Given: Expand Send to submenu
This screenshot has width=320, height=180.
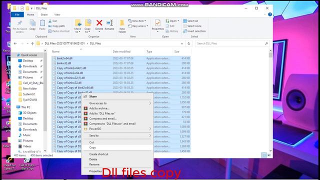Looking at the screenshot, I should (x=117, y=135).
